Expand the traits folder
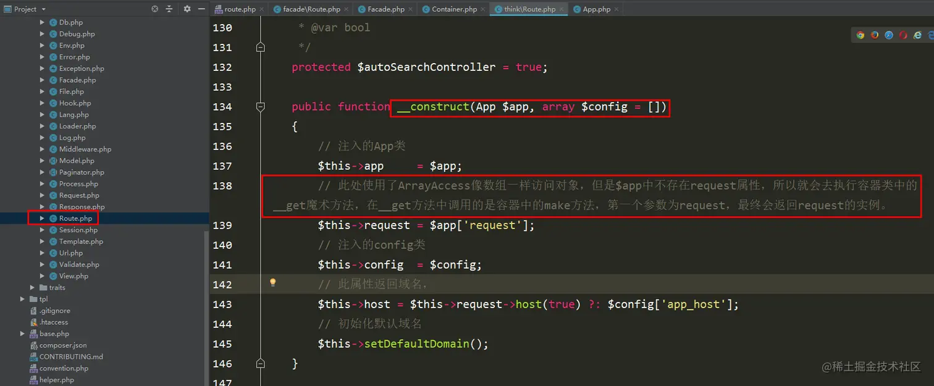The width and height of the screenshot is (934, 386). 32,288
